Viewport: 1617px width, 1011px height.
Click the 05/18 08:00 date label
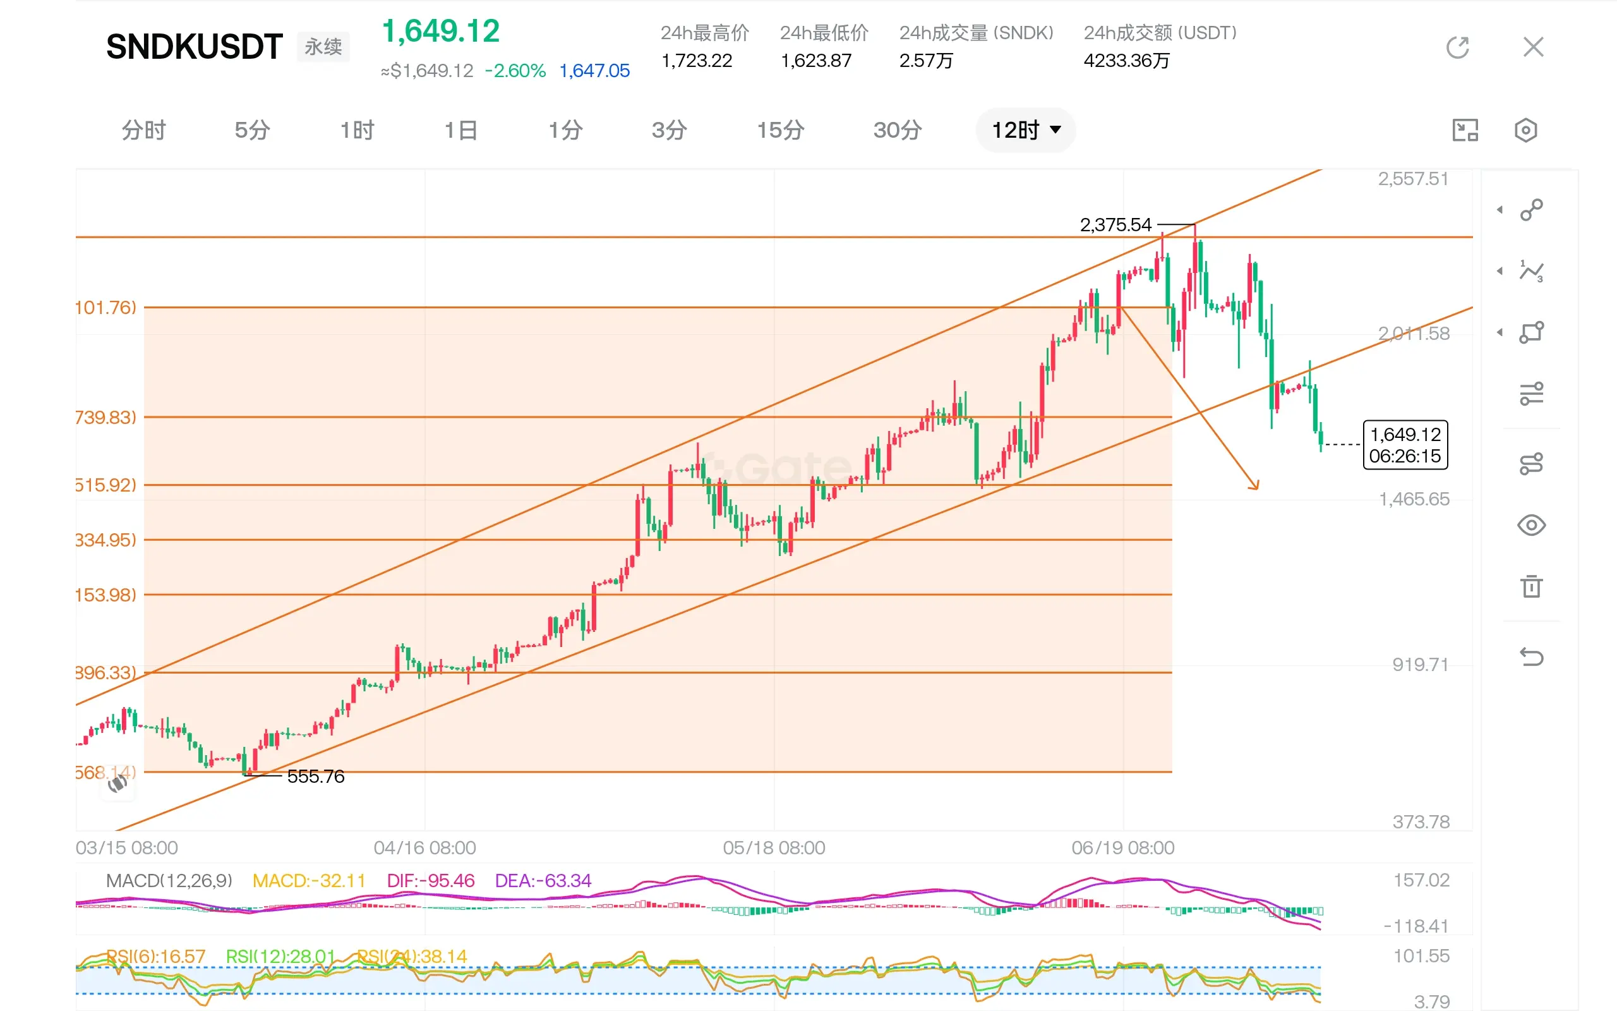pos(774,848)
